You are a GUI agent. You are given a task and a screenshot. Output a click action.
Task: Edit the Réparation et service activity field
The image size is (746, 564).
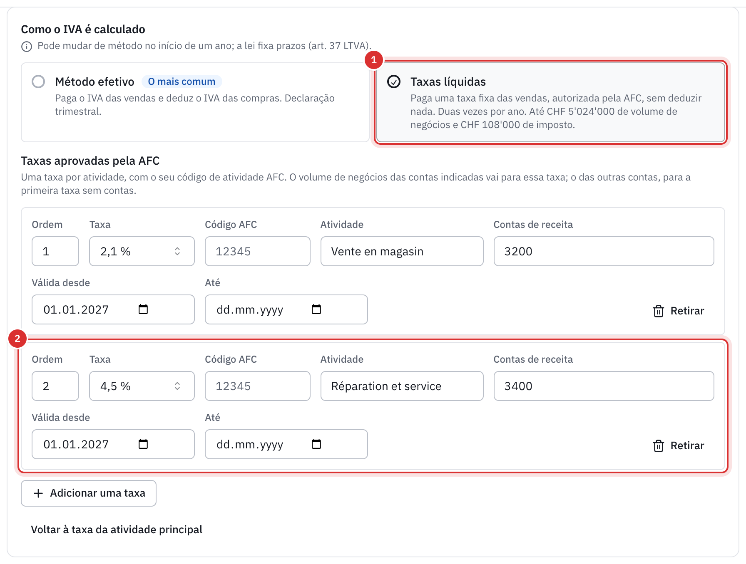tap(402, 386)
